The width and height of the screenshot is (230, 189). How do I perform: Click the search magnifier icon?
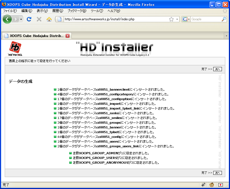pyautogui.click(x=224, y=19)
